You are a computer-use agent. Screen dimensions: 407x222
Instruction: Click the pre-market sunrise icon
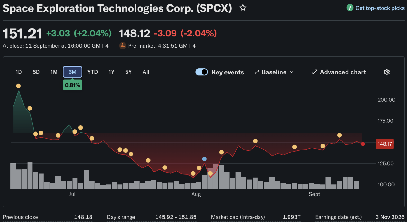click(x=122, y=46)
